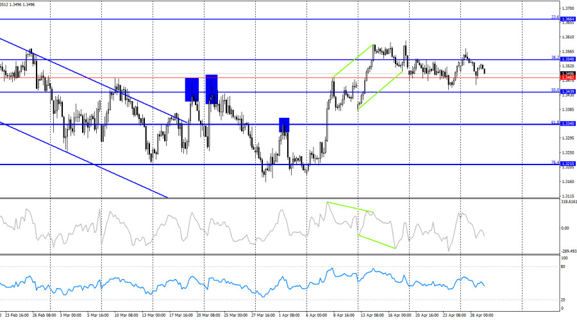Viewport: 577px width, 320px height.
Task: Select the blue 1.3340 price tag
Action: [x=567, y=124]
